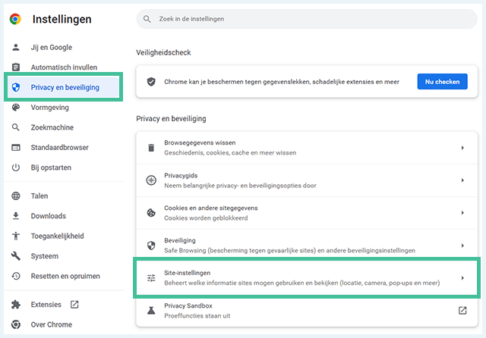Open the Privacygids

click(307, 180)
